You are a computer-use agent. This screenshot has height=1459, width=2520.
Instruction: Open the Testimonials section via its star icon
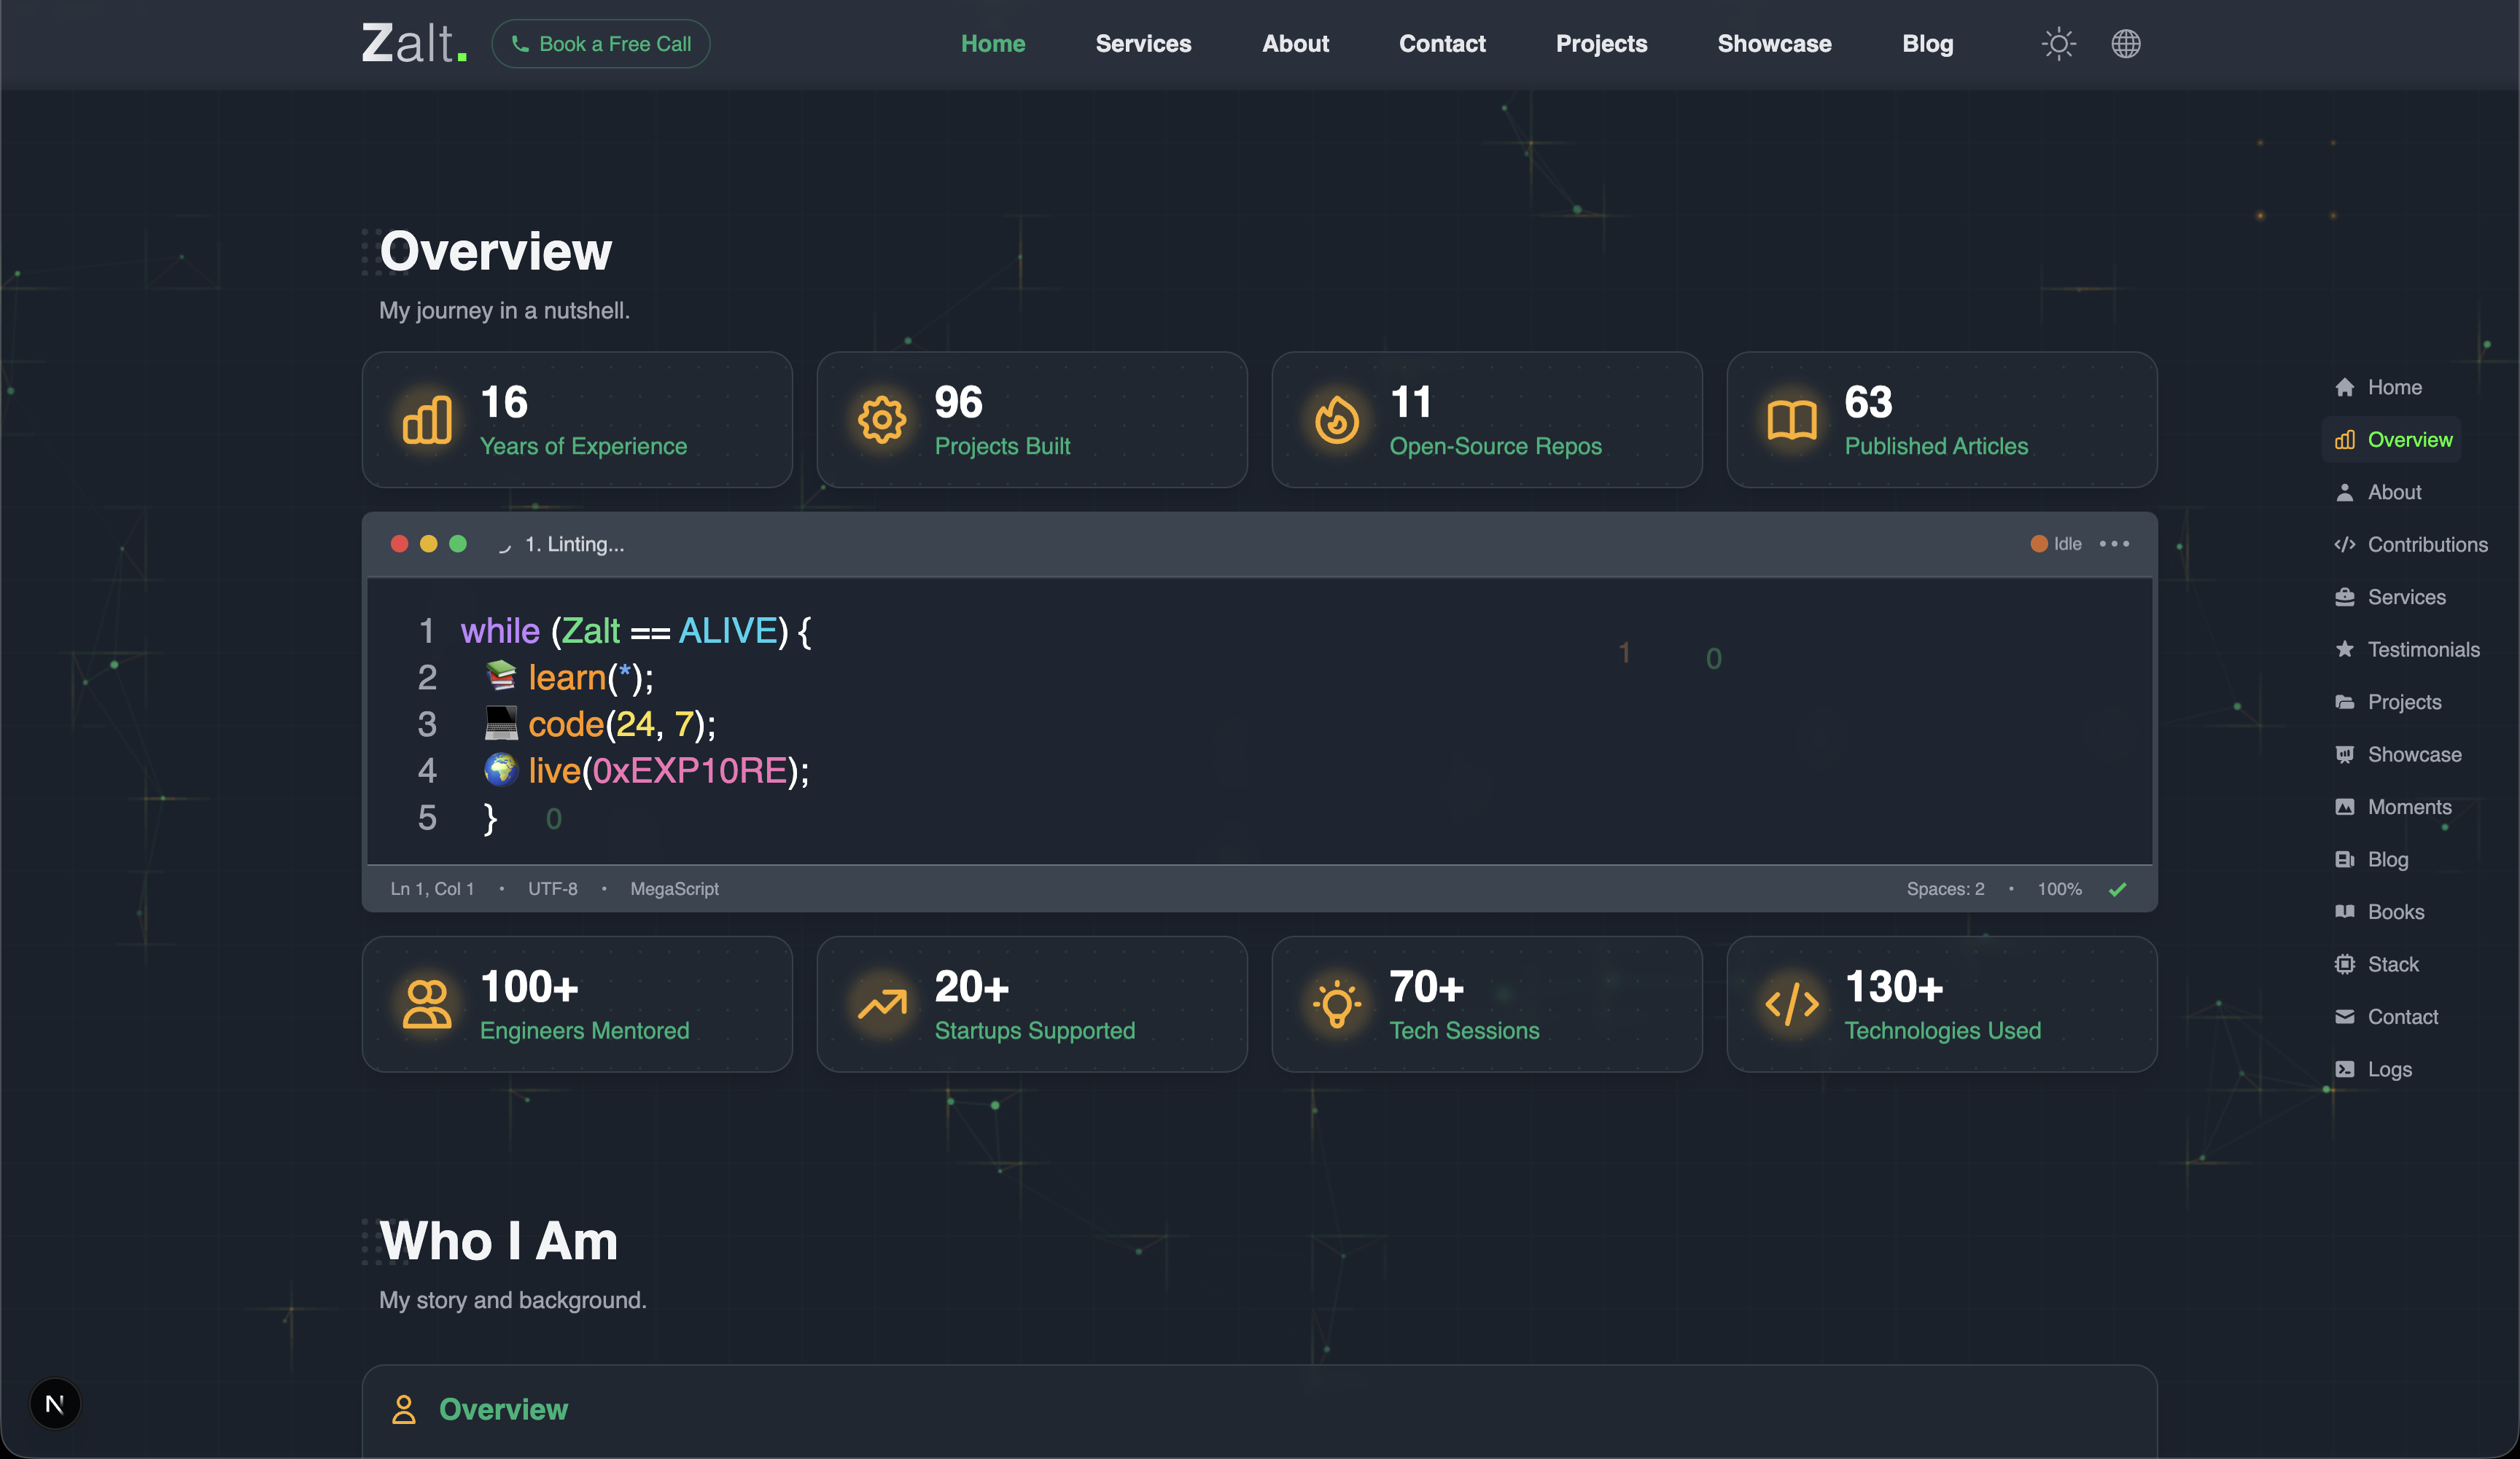point(2346,649)
